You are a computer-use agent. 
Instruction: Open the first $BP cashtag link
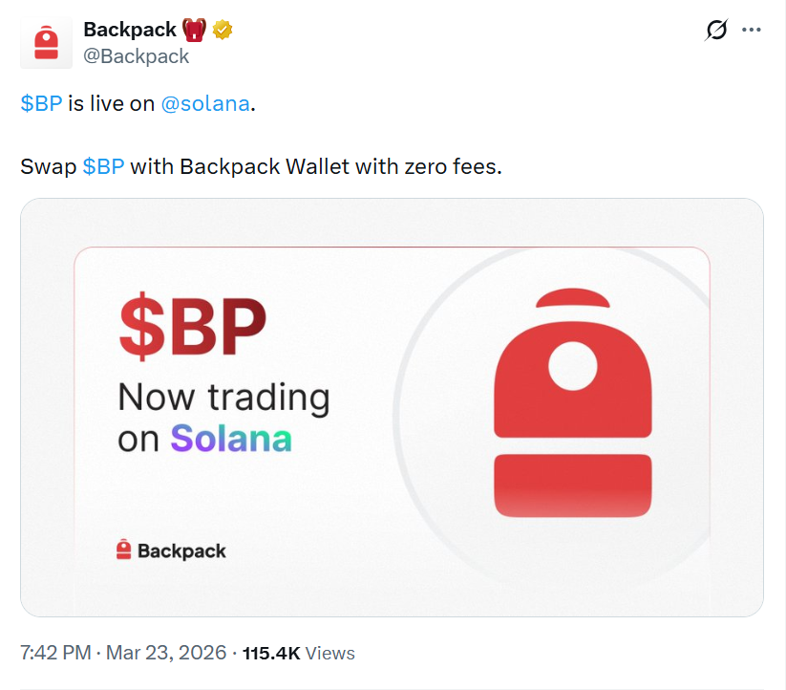pos(39,103)
